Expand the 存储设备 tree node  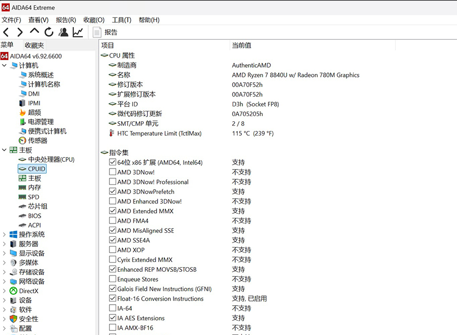4,272
